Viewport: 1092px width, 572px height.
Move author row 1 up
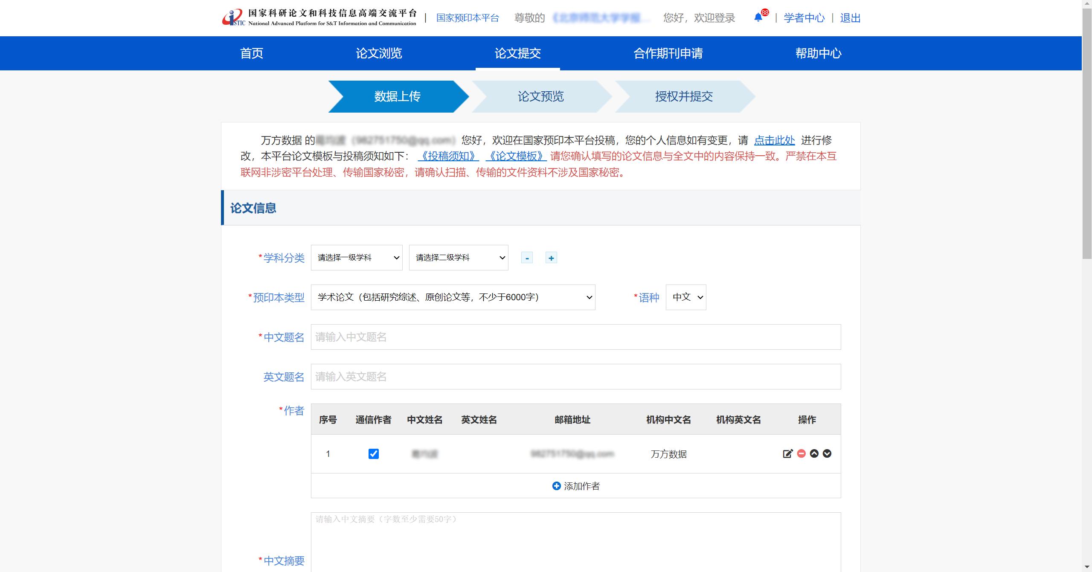click(814, 453)
